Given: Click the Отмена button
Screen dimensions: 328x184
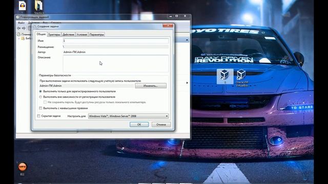Looking at the screenshot, I should (161, 125).
